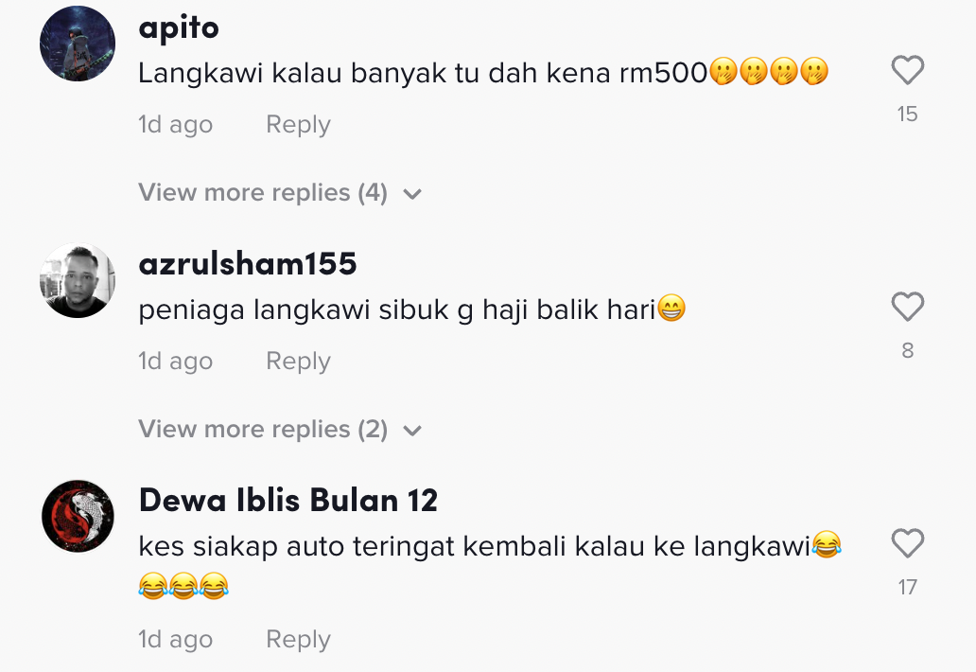Expand the chevron beside View more replies (4)
Image resolution: width=976 pixels, height=672 pixels.
pos(412,194)
